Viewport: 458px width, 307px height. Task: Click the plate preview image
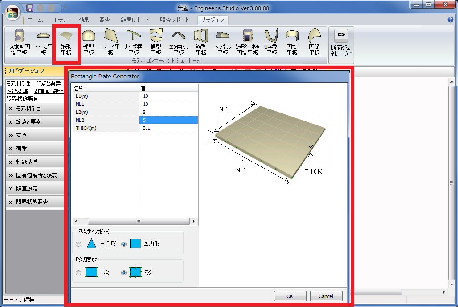pyautogui.click(x=266, y=143)
